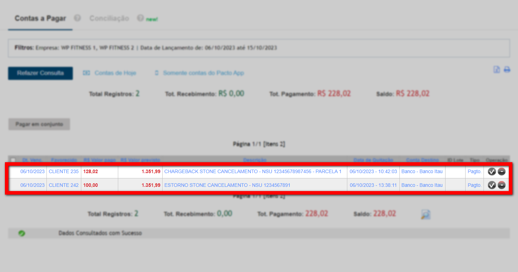Screen dimensions: 518x272
Task: Open the ESTORNO STONE CANCELAMENTO description link
Action: 227,185
